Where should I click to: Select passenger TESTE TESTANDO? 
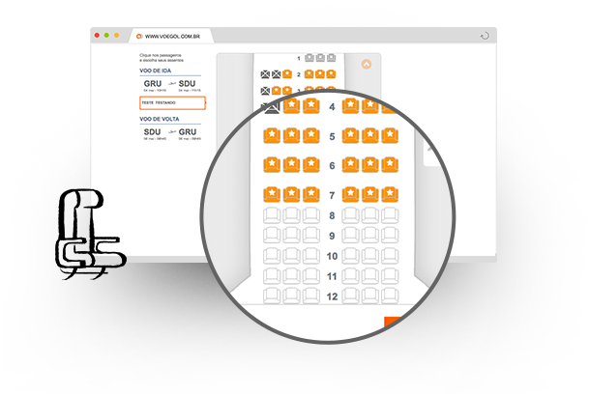[x=172, y=102]
